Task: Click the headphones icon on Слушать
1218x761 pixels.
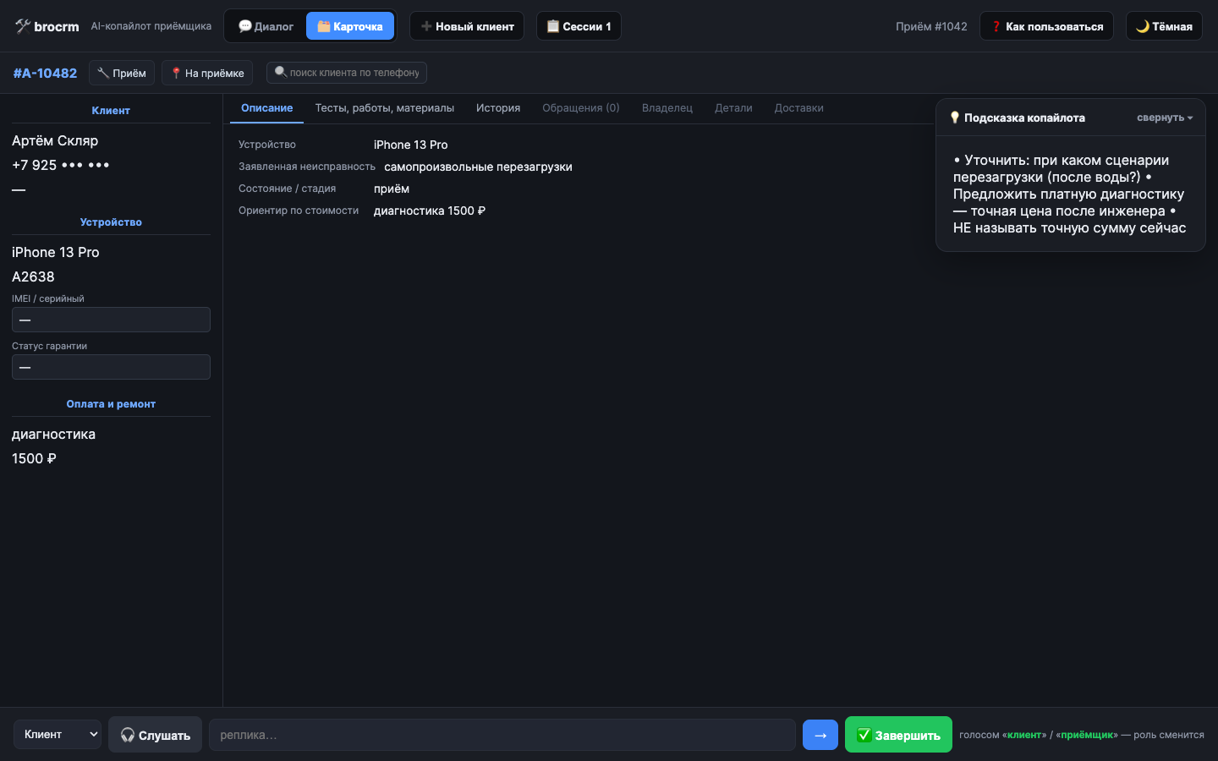Action: pos(128,735)
